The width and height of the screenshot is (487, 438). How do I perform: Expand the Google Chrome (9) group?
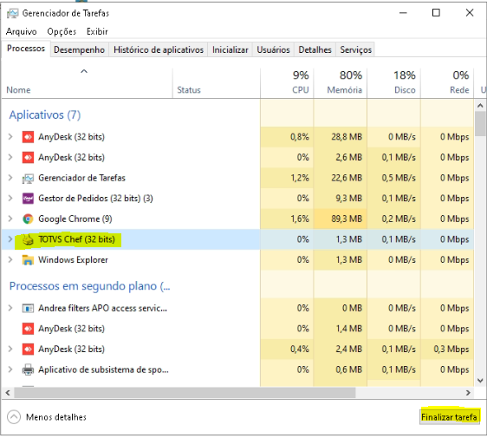point(10,219)
